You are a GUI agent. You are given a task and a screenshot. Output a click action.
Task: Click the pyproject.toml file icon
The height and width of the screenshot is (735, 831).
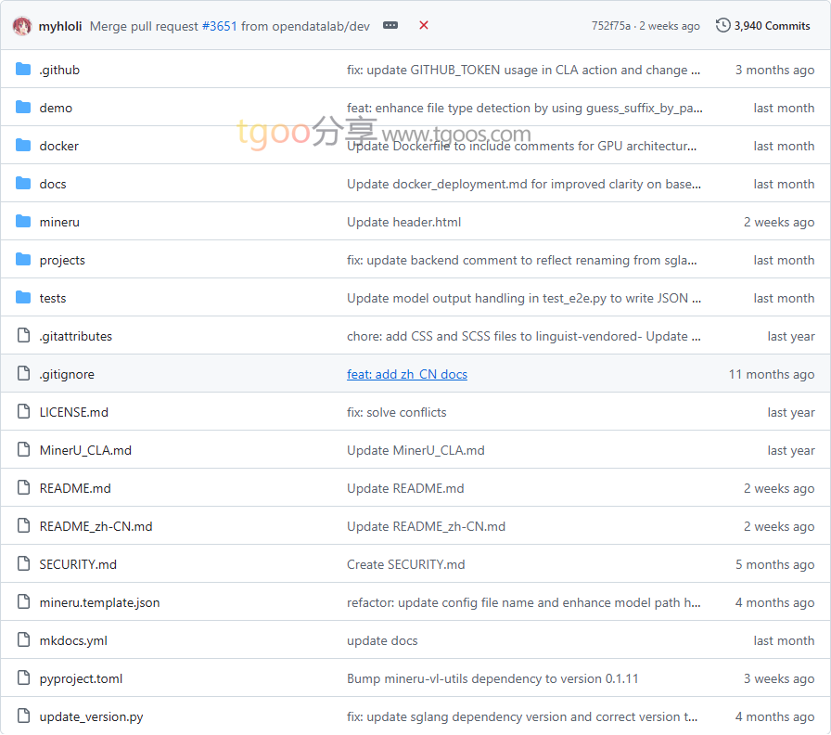click(x=24, y=678)
